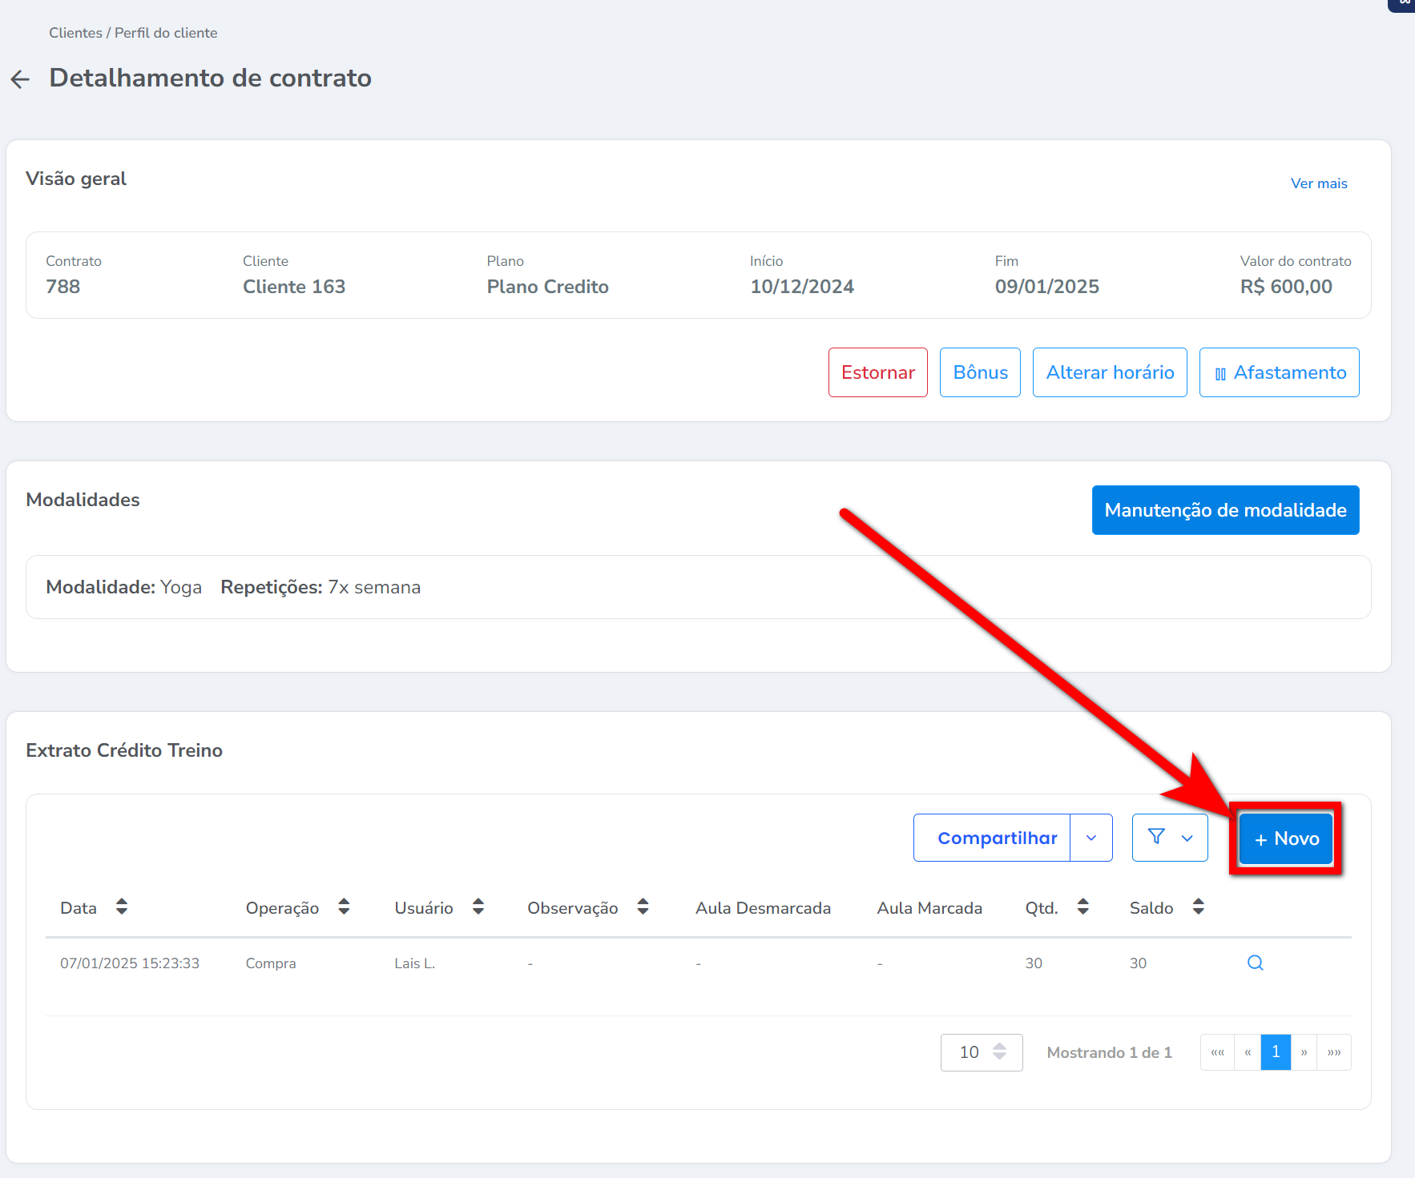Sort the table by Usuário column
Image resolution: width=1415 pixels, height=1178 pixels.
coord(478,907)
